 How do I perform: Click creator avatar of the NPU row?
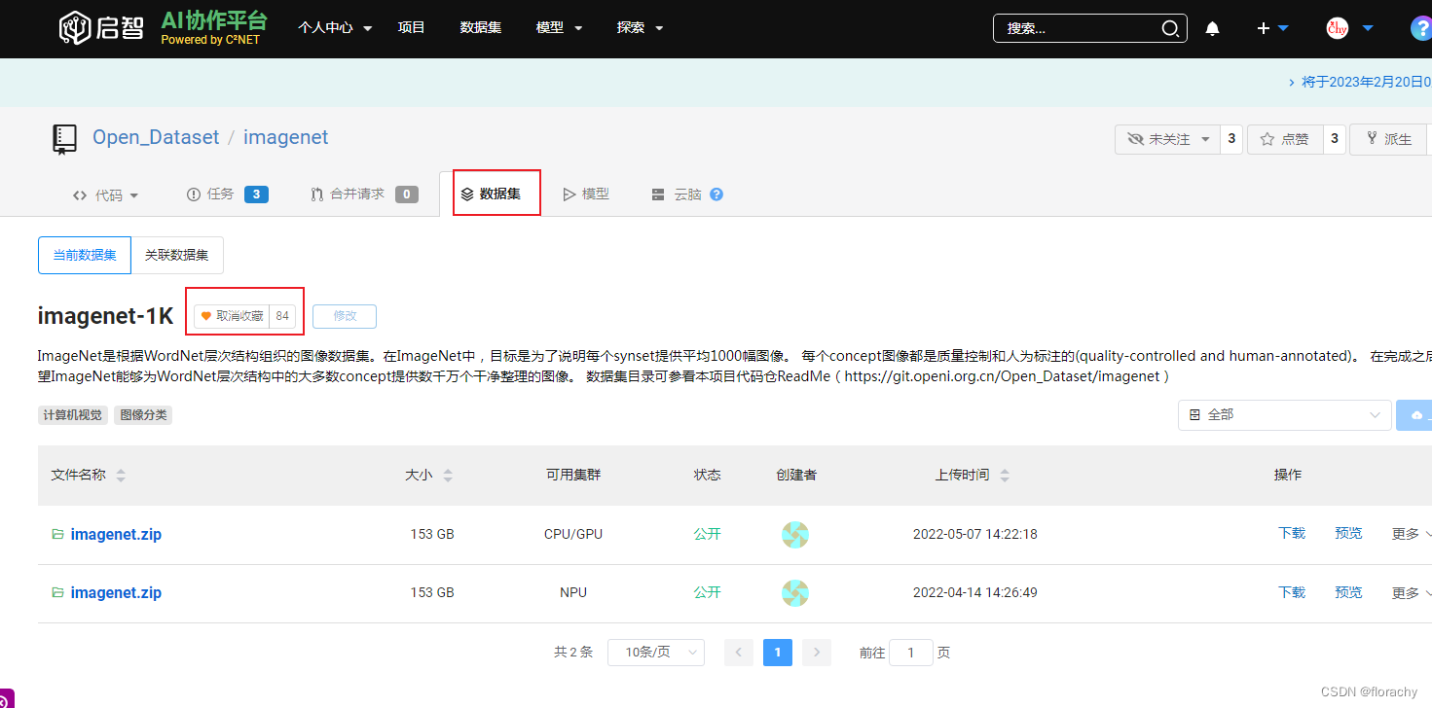click(795, 593)
